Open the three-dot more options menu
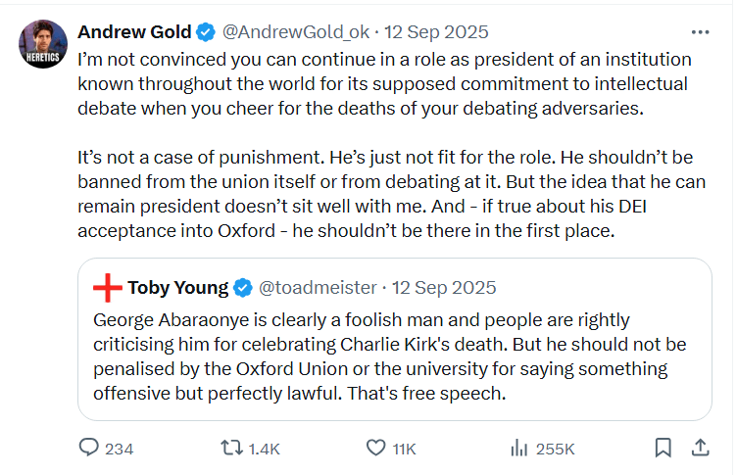This screenshot has height=475, width=737. (701, 32)
